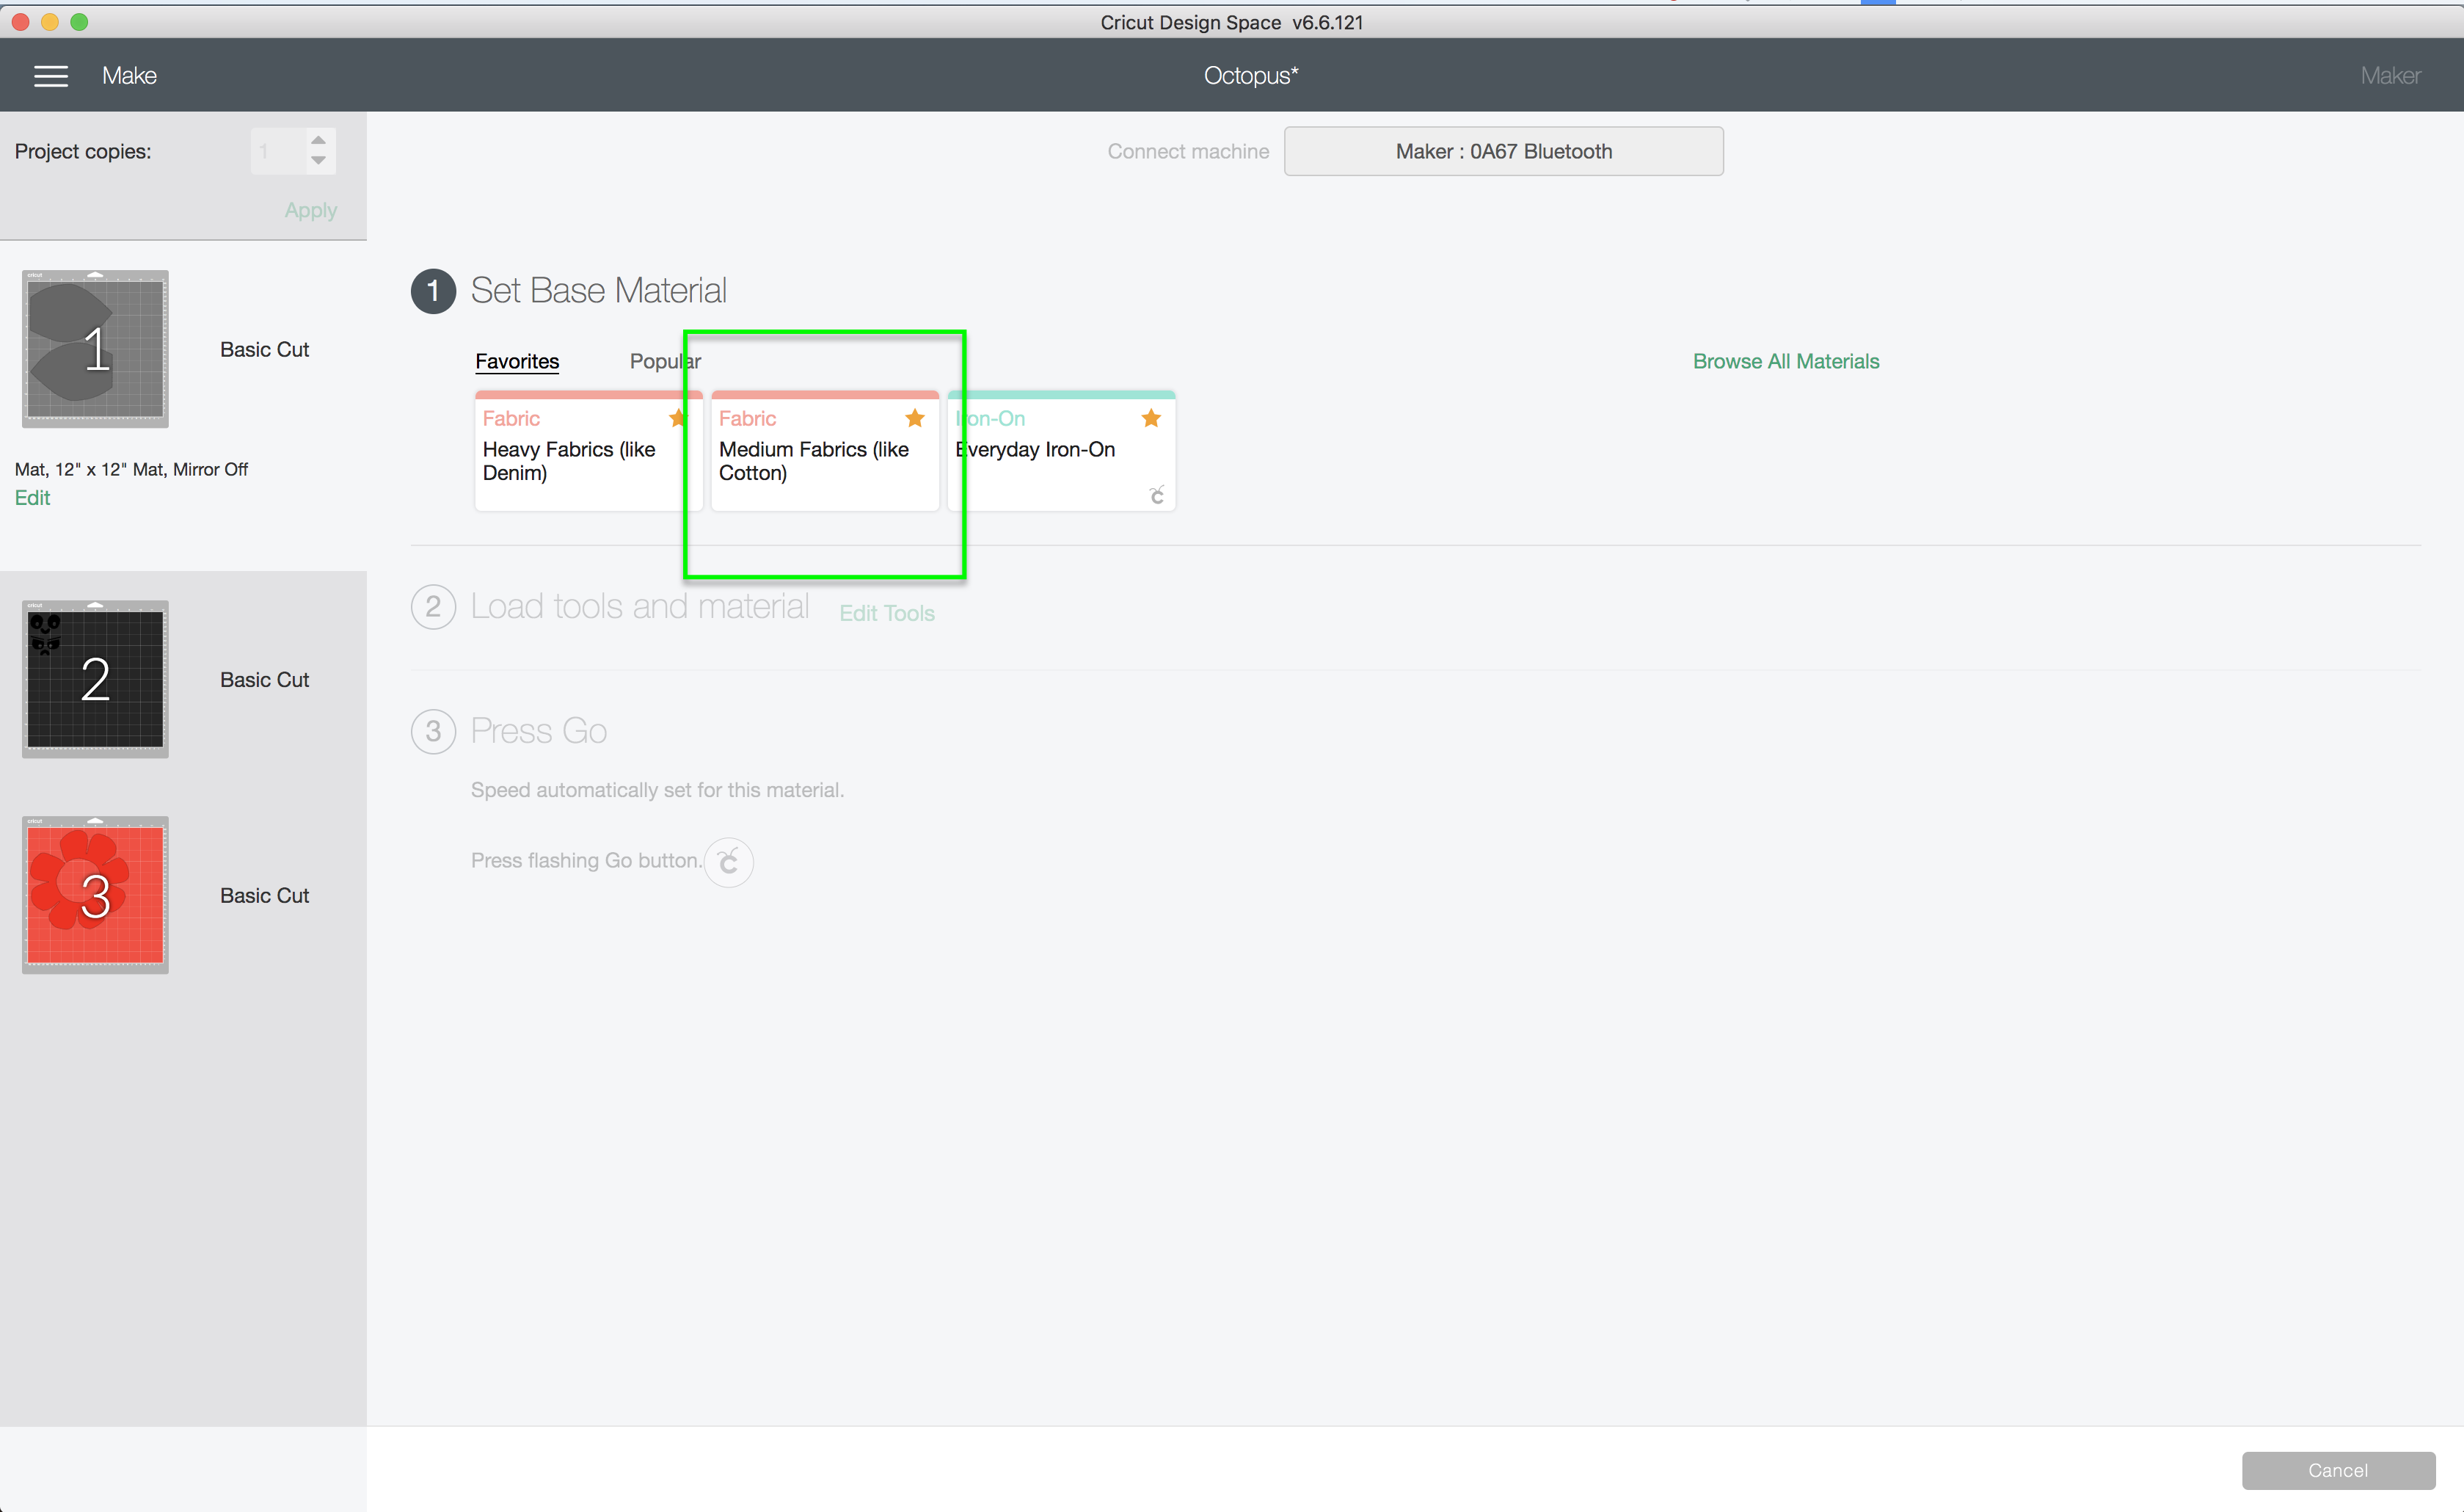
Task: Decrease project copies with down arrow
Action: (x=318, y=161)
